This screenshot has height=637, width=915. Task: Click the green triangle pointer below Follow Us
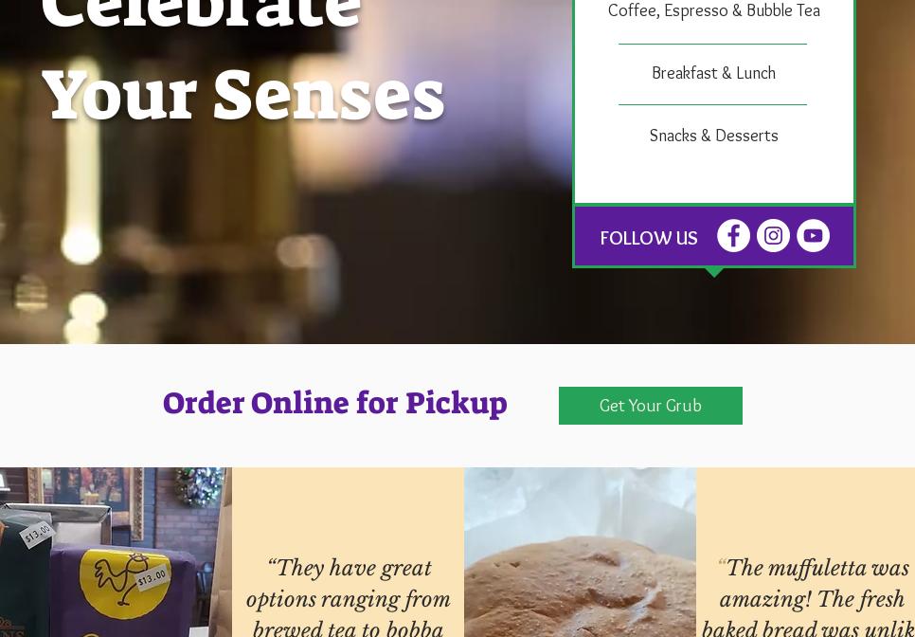click(713, 272)
